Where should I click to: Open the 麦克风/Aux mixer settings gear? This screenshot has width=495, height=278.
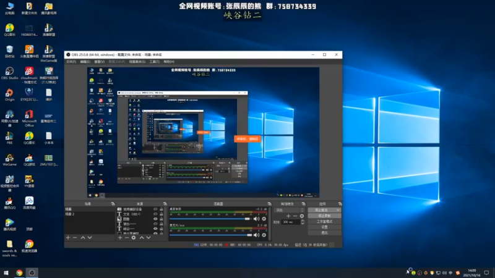point(264,235)
